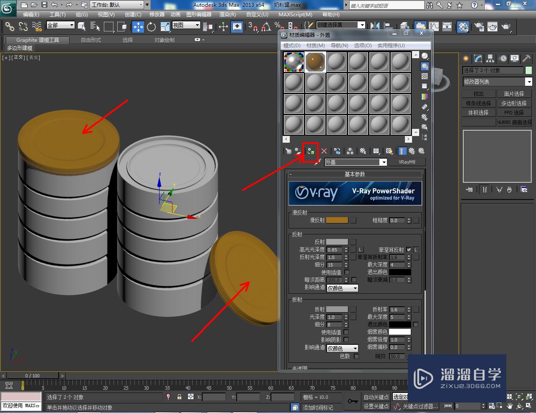The height and width of the screenshot is (413, 536).
Task: Click Reset Map/Material red X icon
Action: click(324, 151)
